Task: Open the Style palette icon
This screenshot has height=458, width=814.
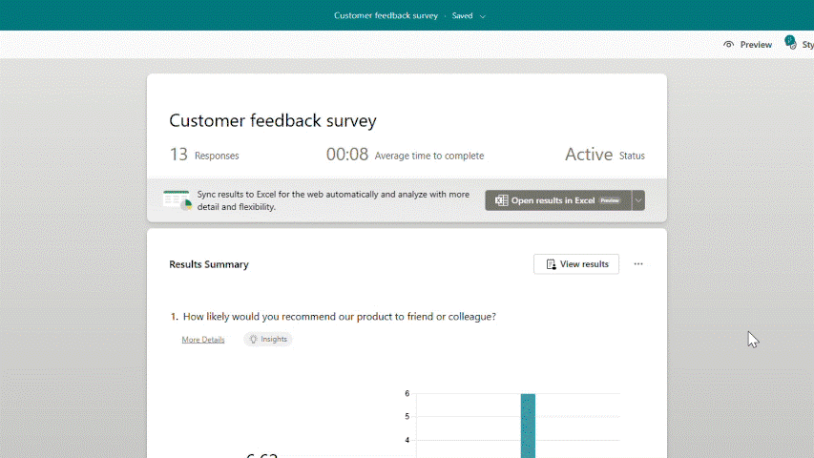Action: pyautogui.click(x=790, y=44)
